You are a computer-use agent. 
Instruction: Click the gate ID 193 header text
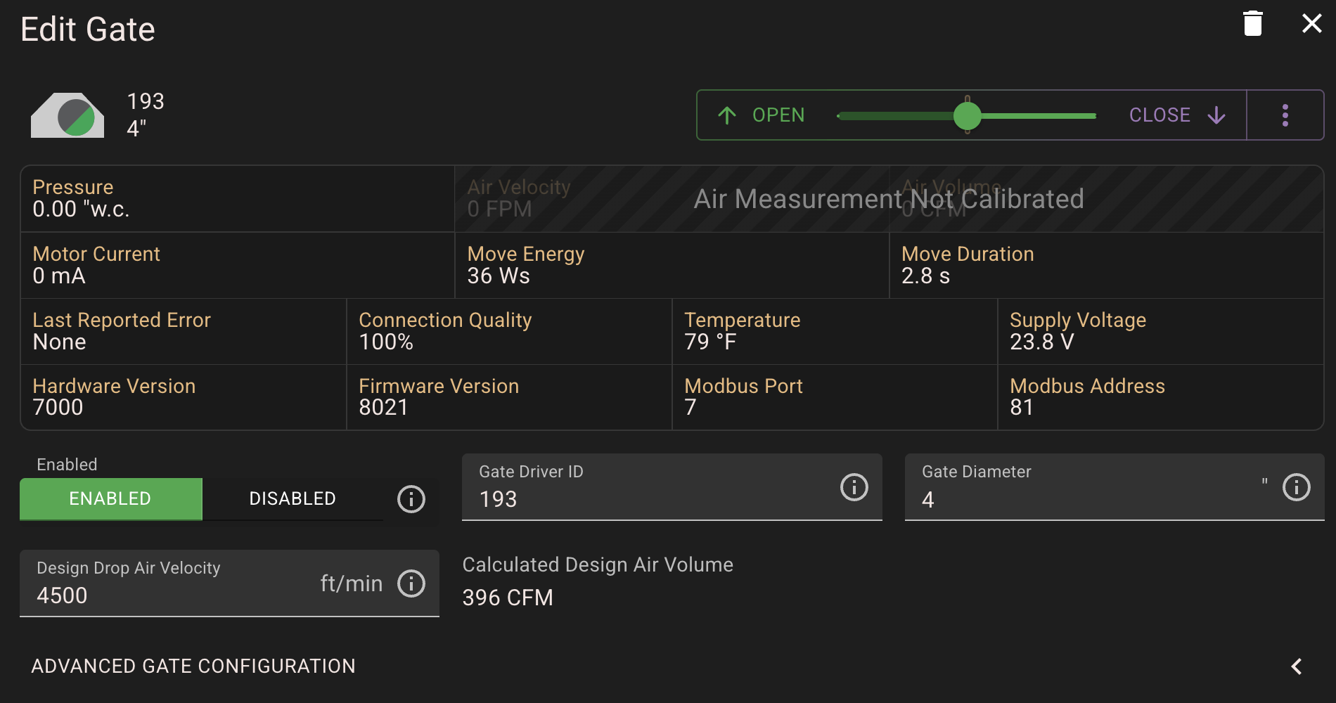146,101
